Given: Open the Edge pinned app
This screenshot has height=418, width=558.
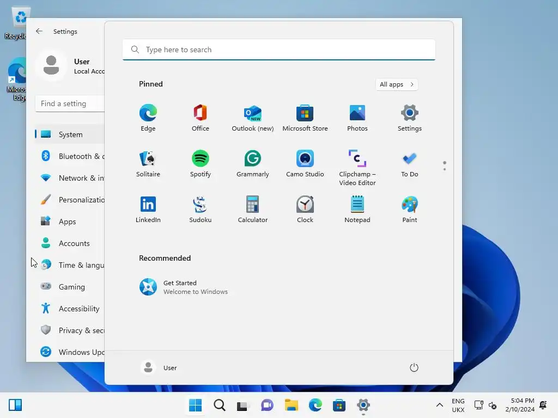Looking at the screenshot, I should point(148,118).
